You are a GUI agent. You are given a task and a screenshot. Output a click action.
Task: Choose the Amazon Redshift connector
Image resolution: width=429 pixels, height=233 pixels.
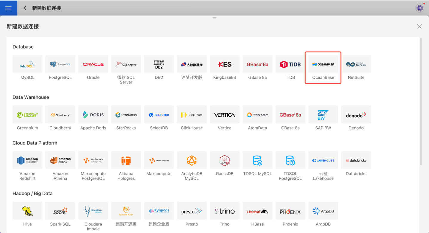tap(27, 160)
